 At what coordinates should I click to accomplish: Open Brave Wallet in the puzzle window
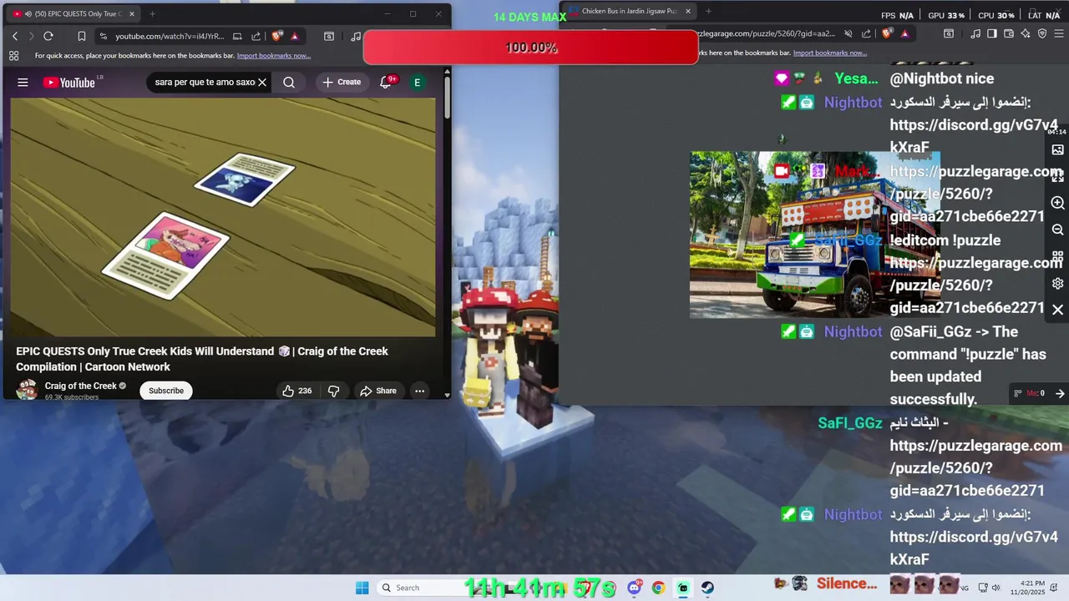tap(1009, 33)
